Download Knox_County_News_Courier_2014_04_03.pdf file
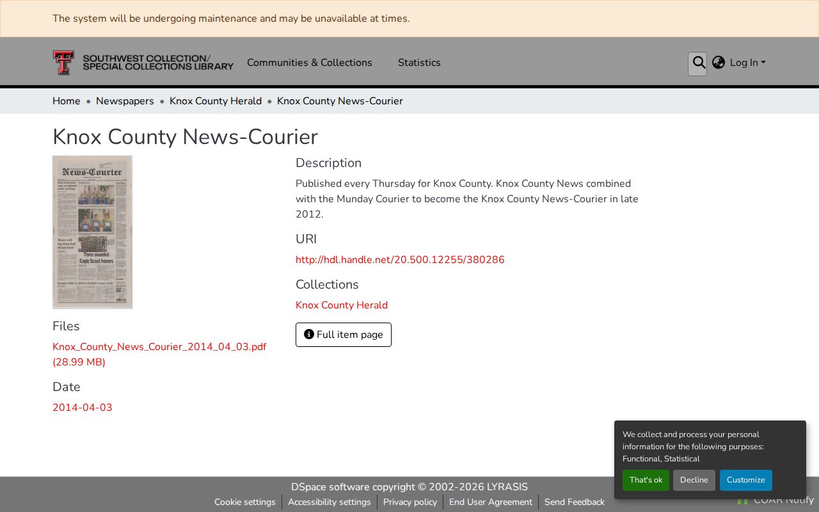 (x=159, y=355)
